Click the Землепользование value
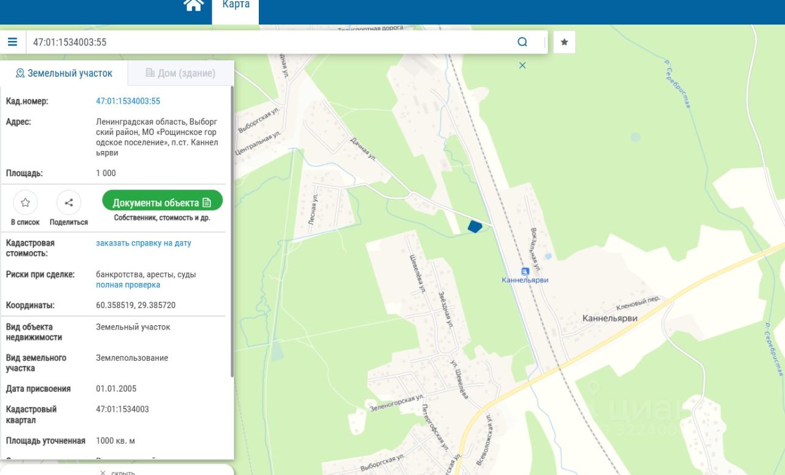The width and height of the screenshot is (785, 475). point(132,358)
